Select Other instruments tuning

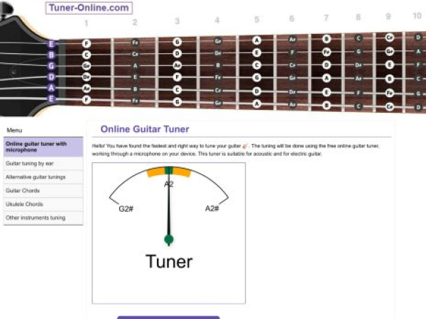43,218
